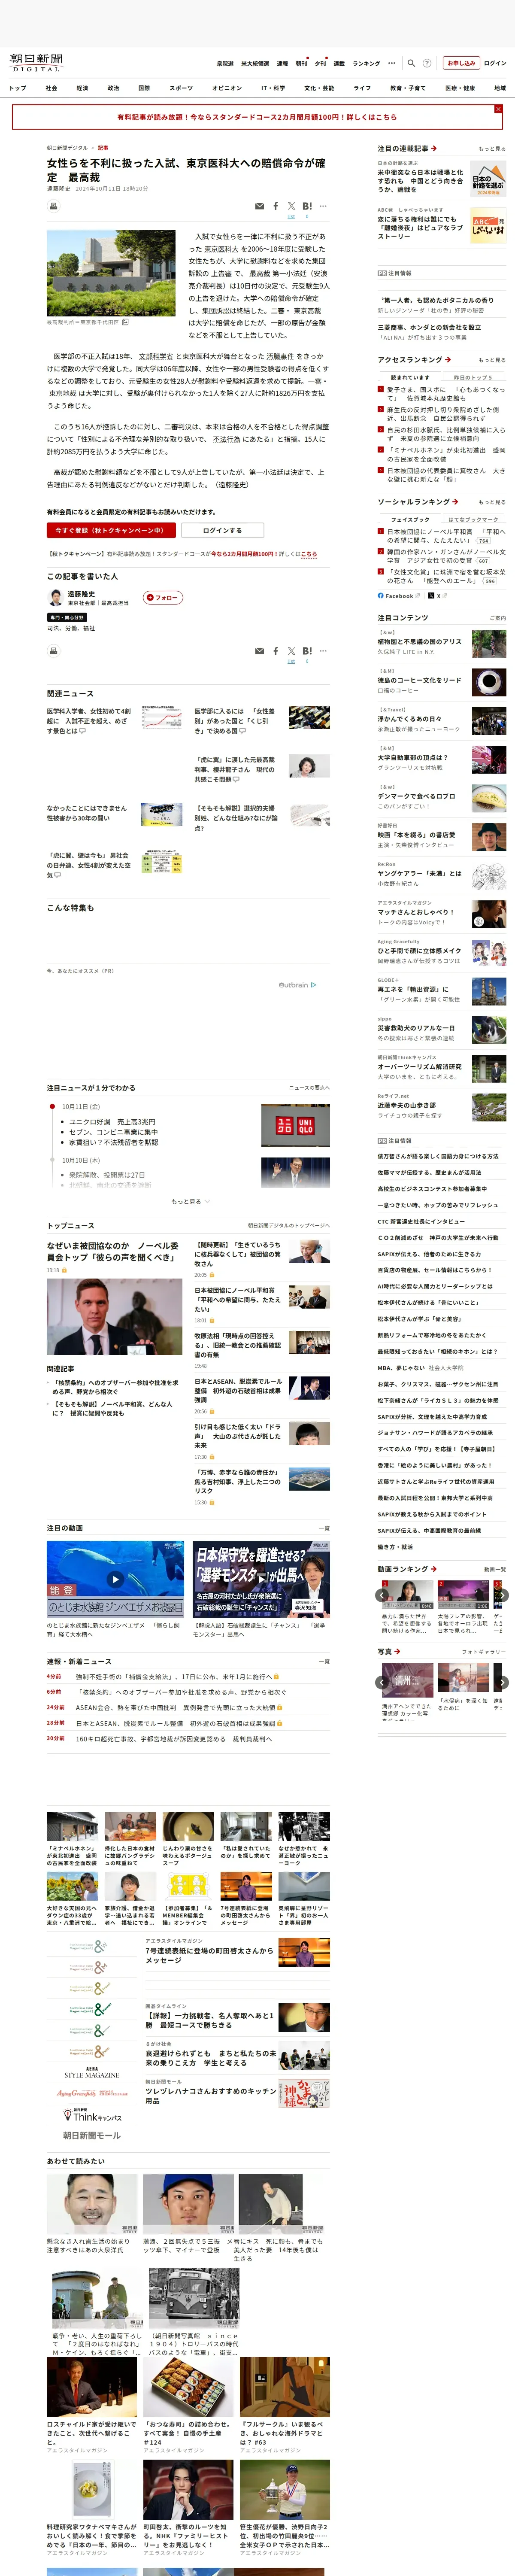
Task: Show previous item in 動画ランキング carousel
Action: pos(381,1595)
